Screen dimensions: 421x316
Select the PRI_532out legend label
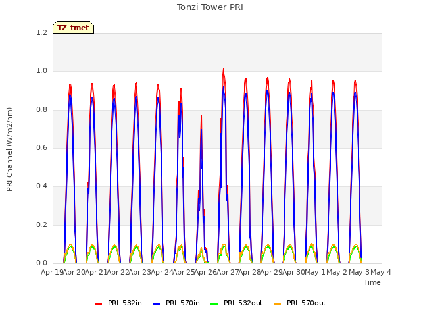pos(243,303)
